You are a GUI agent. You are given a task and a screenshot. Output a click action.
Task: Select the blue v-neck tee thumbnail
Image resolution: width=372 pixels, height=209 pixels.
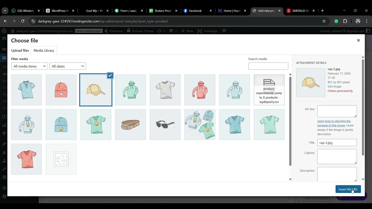point(235,125)
